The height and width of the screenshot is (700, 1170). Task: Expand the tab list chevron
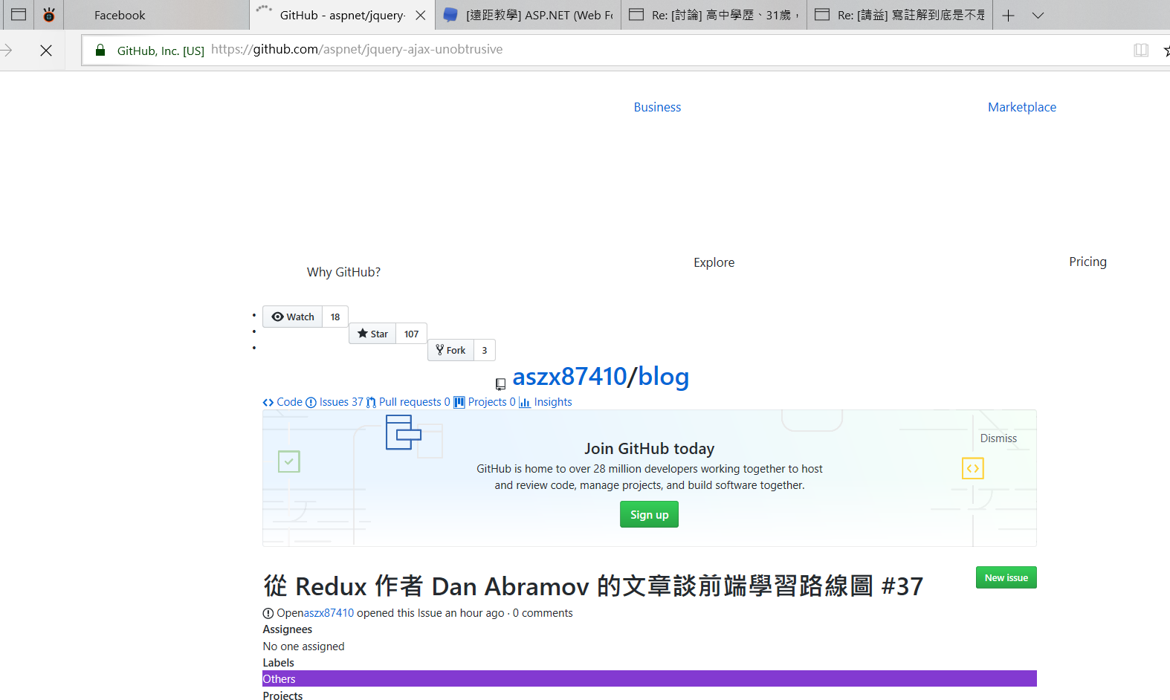click(1038, 15)
